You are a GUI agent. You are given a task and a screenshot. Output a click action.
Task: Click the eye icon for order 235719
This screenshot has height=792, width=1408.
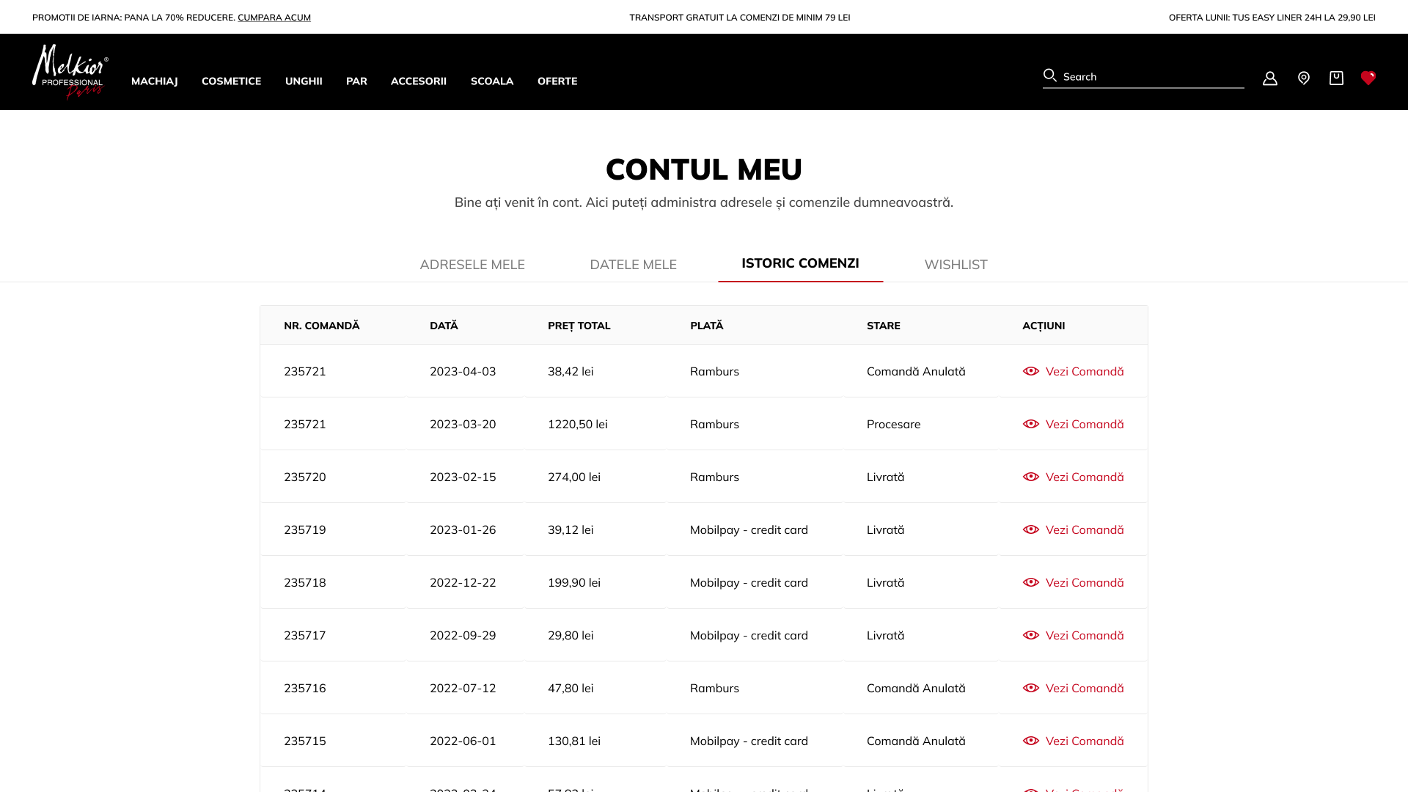coord(1031,529)
